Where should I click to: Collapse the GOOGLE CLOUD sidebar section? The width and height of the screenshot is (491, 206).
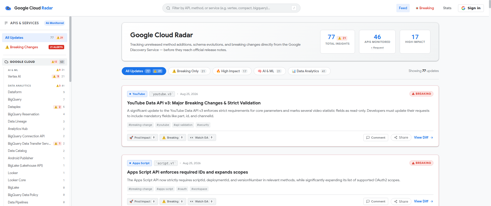35,62
